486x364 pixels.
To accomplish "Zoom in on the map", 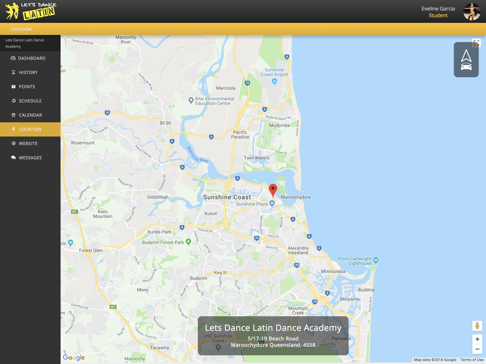I will coord(477,339).
